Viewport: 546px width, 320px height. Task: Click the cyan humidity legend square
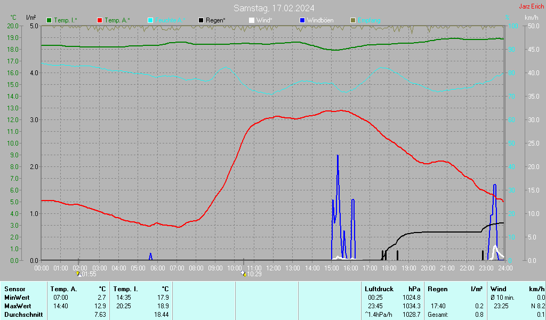pos(150,20)
